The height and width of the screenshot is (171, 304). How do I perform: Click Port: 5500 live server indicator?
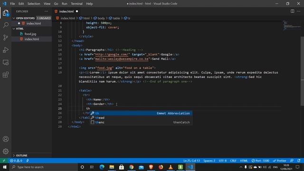[x=260, y=161]
